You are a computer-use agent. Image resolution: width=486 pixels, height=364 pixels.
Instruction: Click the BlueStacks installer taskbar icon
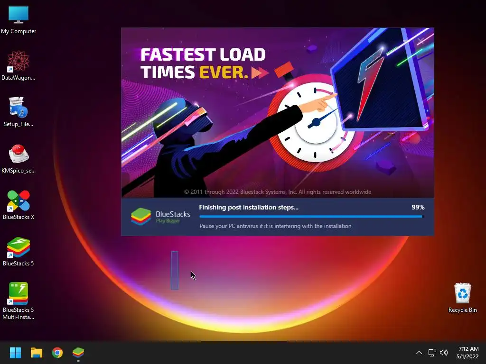coord(78,353)
